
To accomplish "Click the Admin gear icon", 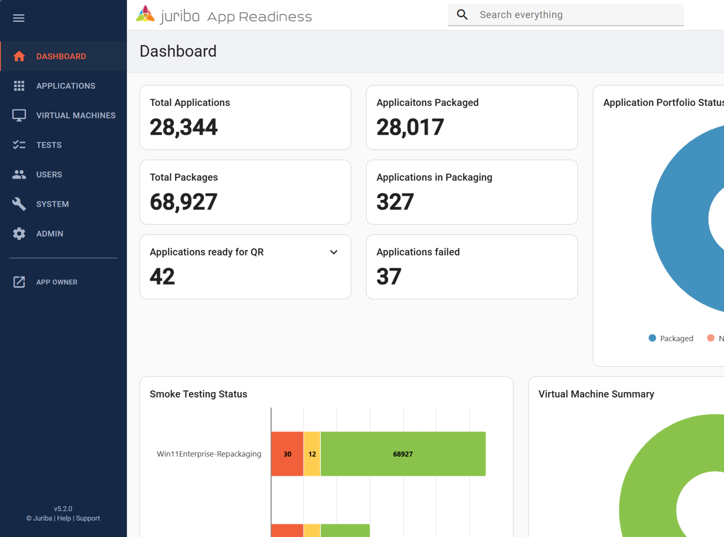I will 19,234.
